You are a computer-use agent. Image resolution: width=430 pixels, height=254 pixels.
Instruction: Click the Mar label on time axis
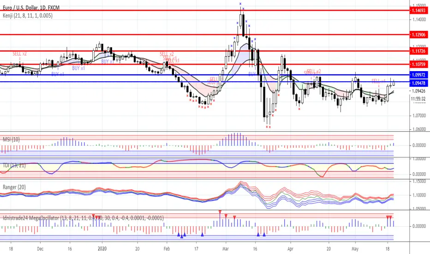[x=226, y=249]
